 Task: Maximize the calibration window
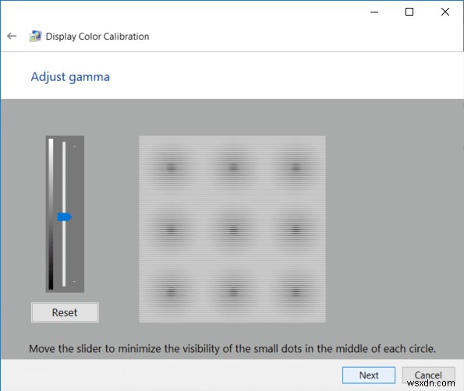[409, 12]
